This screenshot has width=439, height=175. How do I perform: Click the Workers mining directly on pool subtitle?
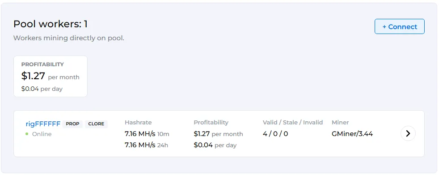(68, 38)
